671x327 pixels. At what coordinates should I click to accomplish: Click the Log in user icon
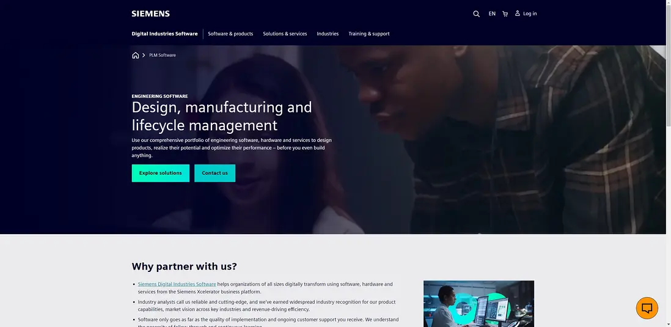click(x=518, y=13)
